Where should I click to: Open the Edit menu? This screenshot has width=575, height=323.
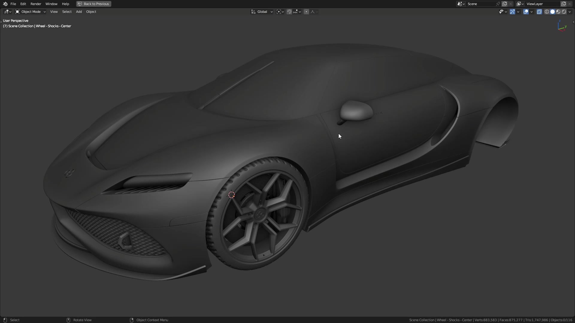(23, 4)
